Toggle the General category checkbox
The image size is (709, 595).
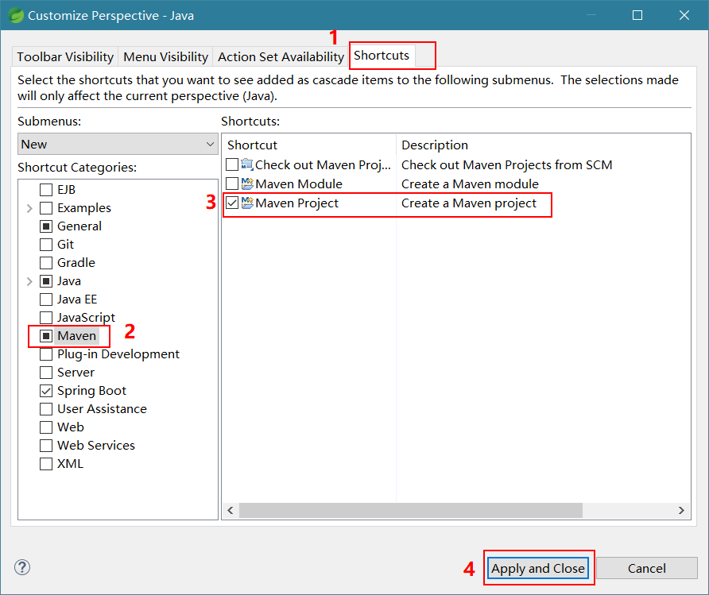[x=46, y=226]
